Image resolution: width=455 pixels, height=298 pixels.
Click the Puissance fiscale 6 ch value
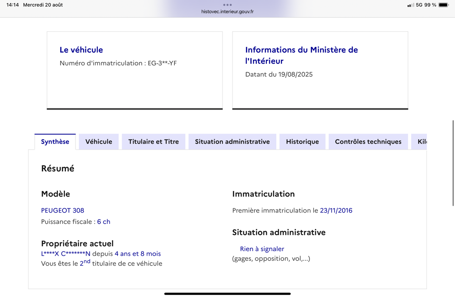click(104, 222)
